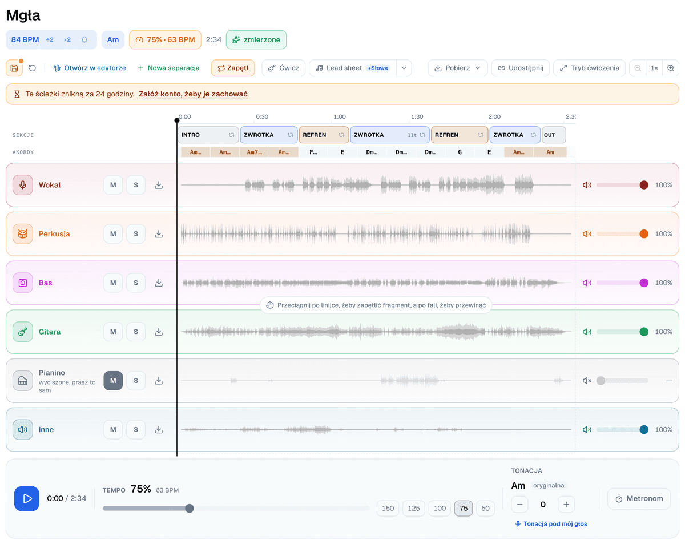Solo the Gitara track
Image resolution: width=685 pixels, height=544 pixels.
[136, 332]
